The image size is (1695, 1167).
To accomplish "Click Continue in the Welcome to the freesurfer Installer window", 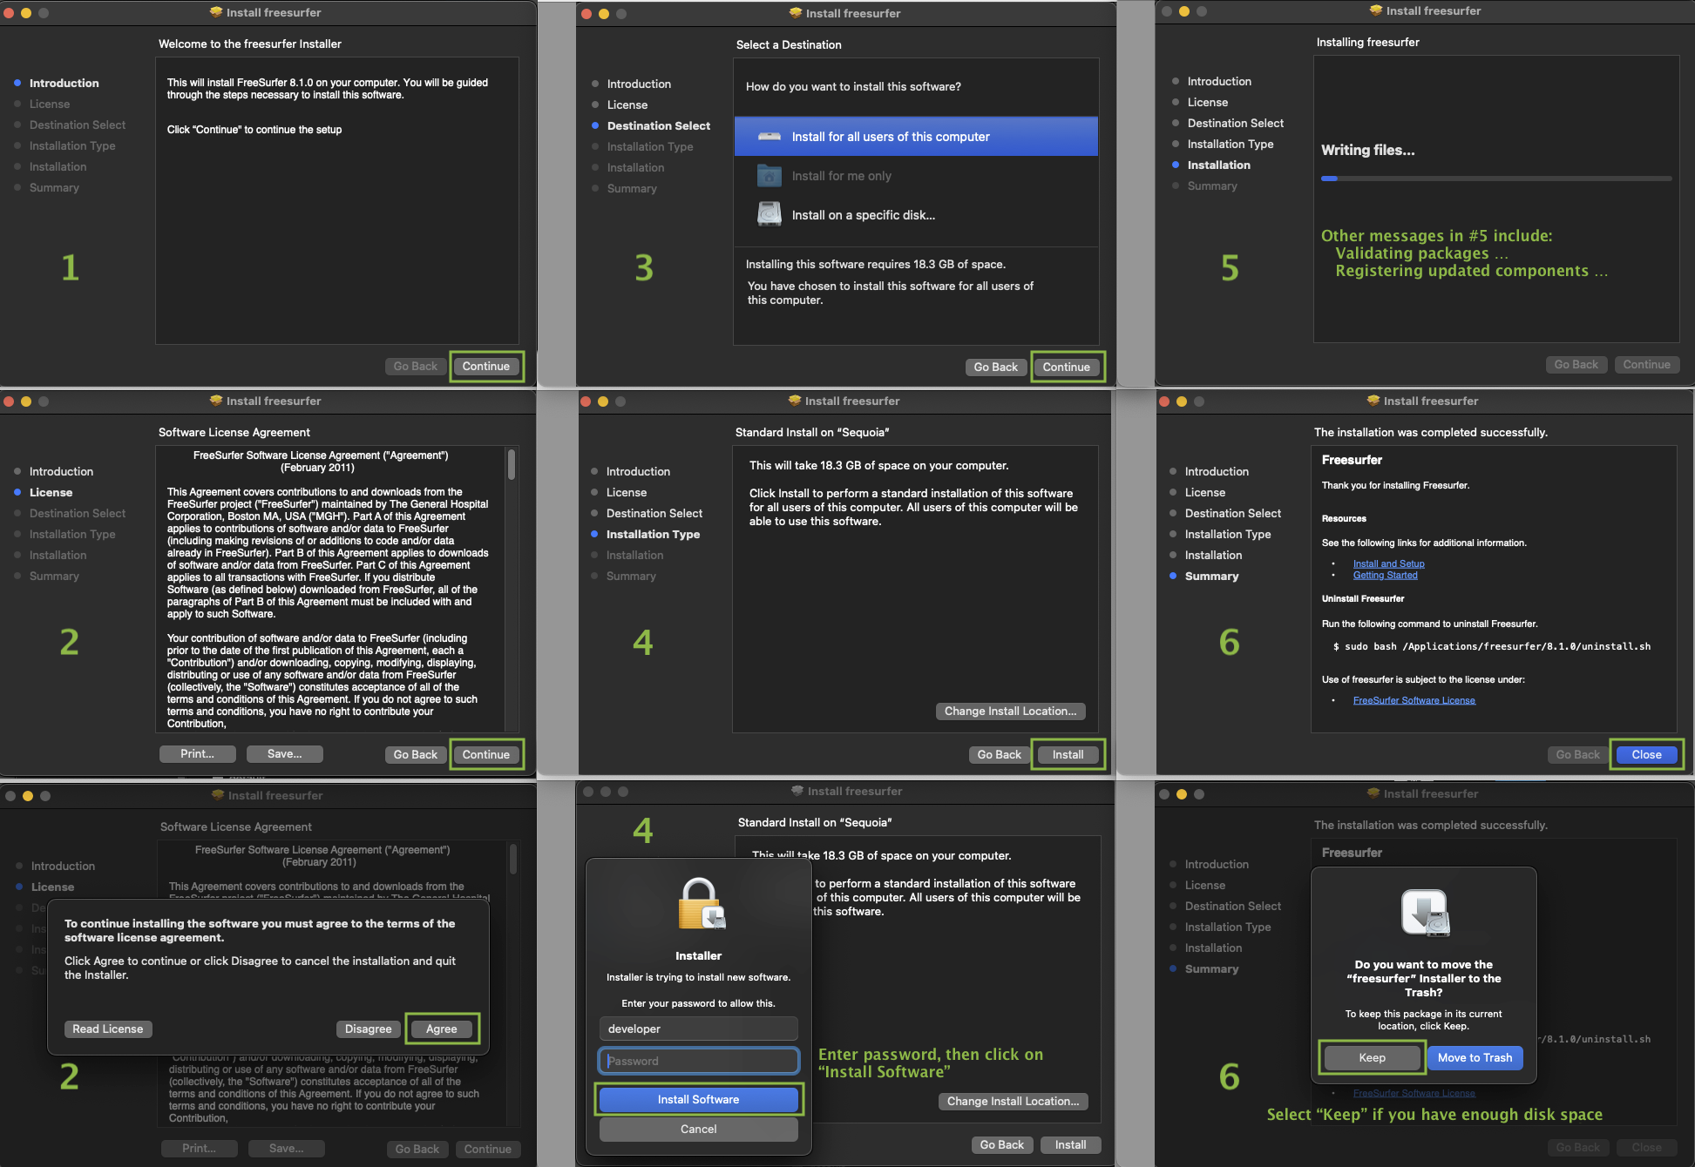I will click(x=486, y=367).
